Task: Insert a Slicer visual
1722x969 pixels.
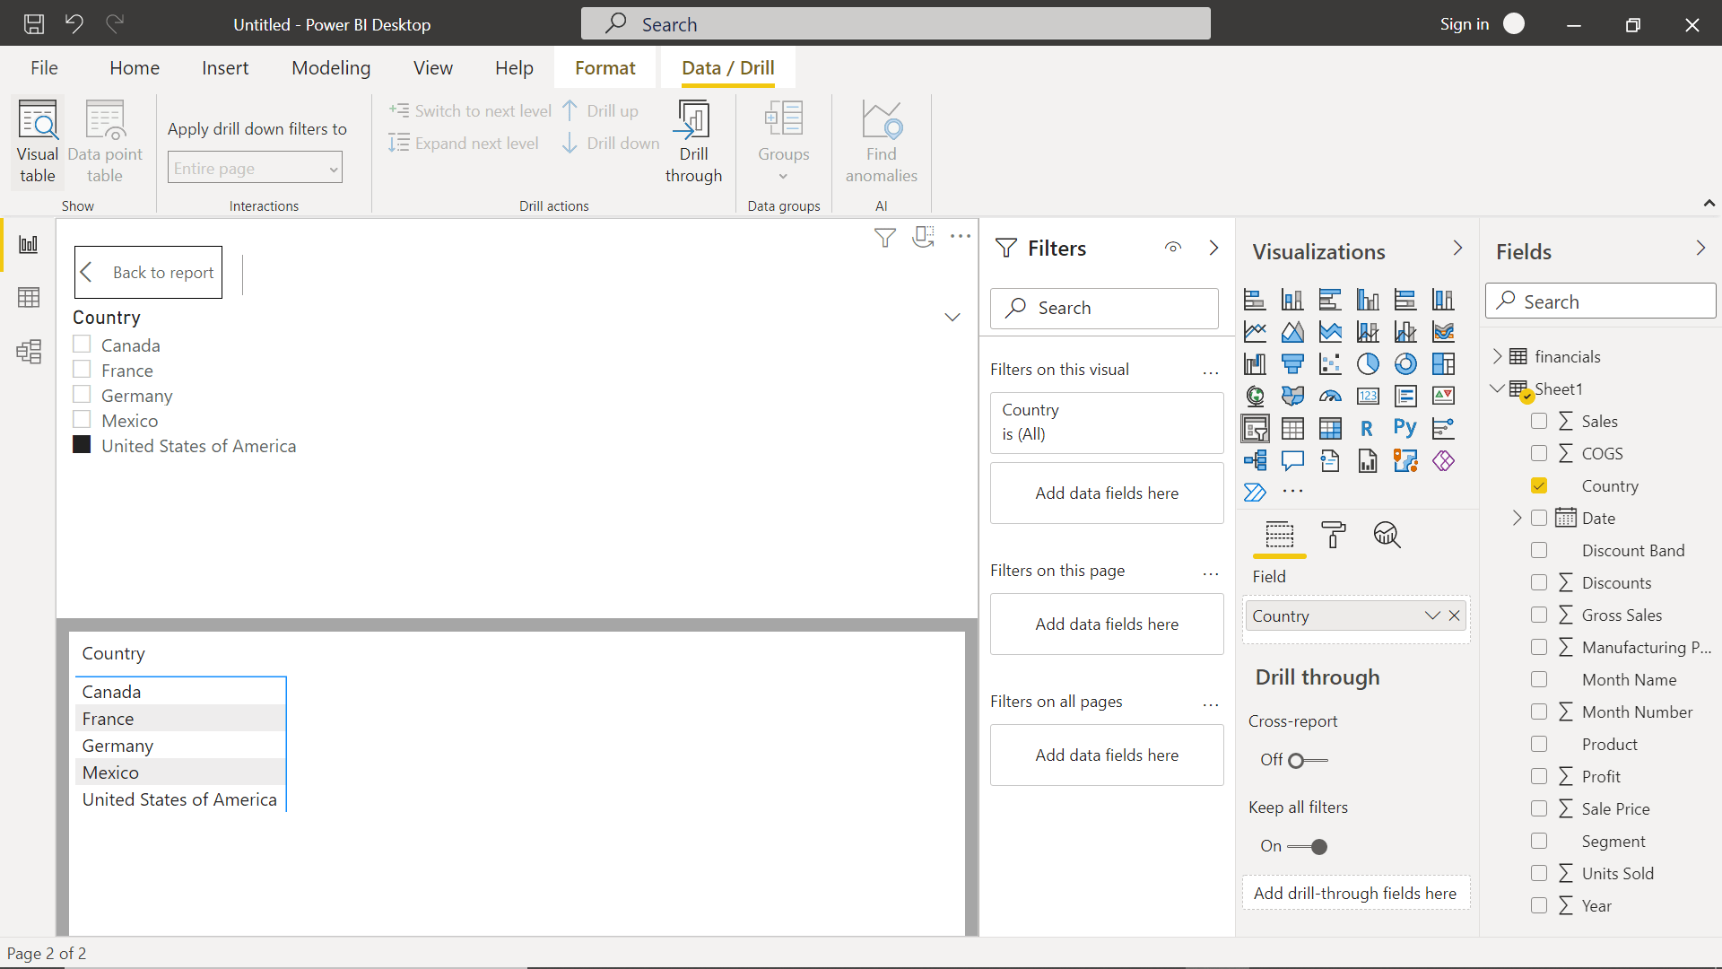Action: tap(1255, 428)
